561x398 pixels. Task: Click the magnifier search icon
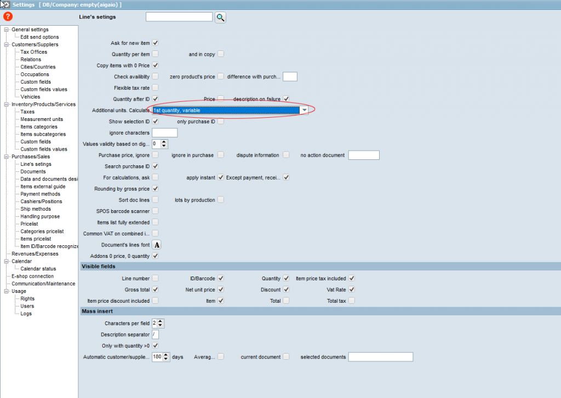coord(220,18)
